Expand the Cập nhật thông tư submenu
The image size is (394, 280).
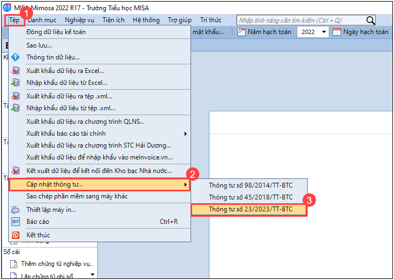pyautogui.click(x=186, y=185)
